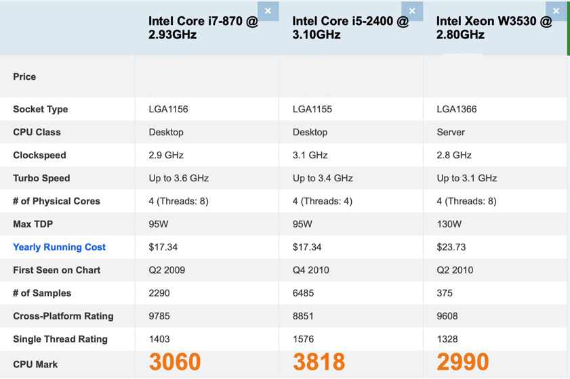Select the Price row label
Viewport: 570px width, 379px height.
[x=24, y=76]
